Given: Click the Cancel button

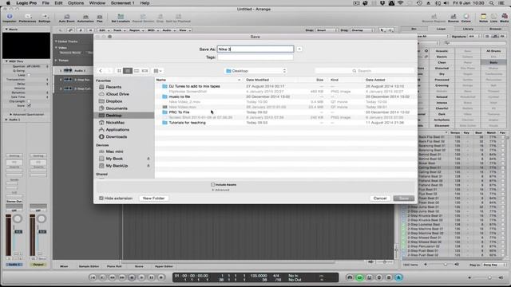Looking at the screenshot, I should pos(380,199).
